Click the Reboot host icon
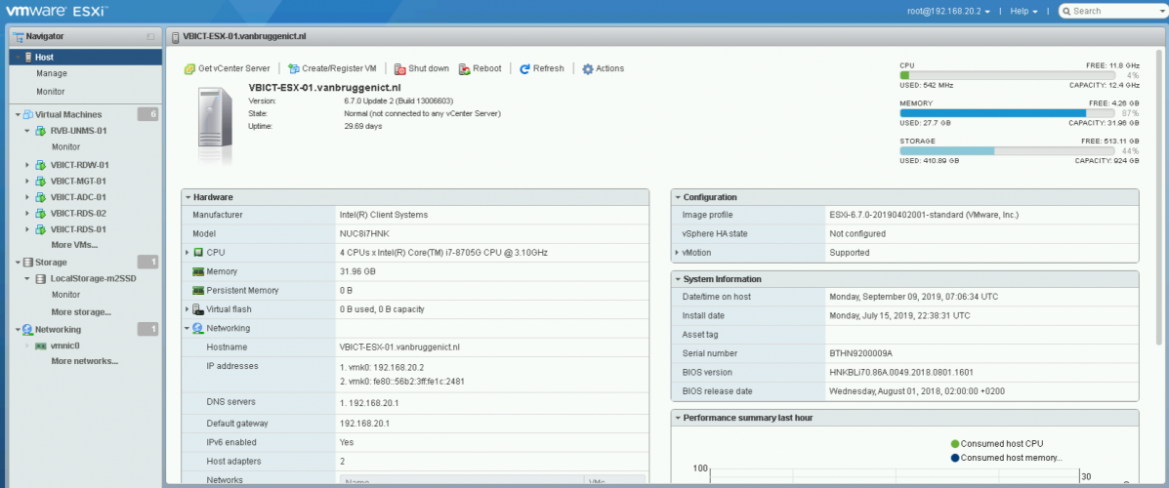 (465, 69)
